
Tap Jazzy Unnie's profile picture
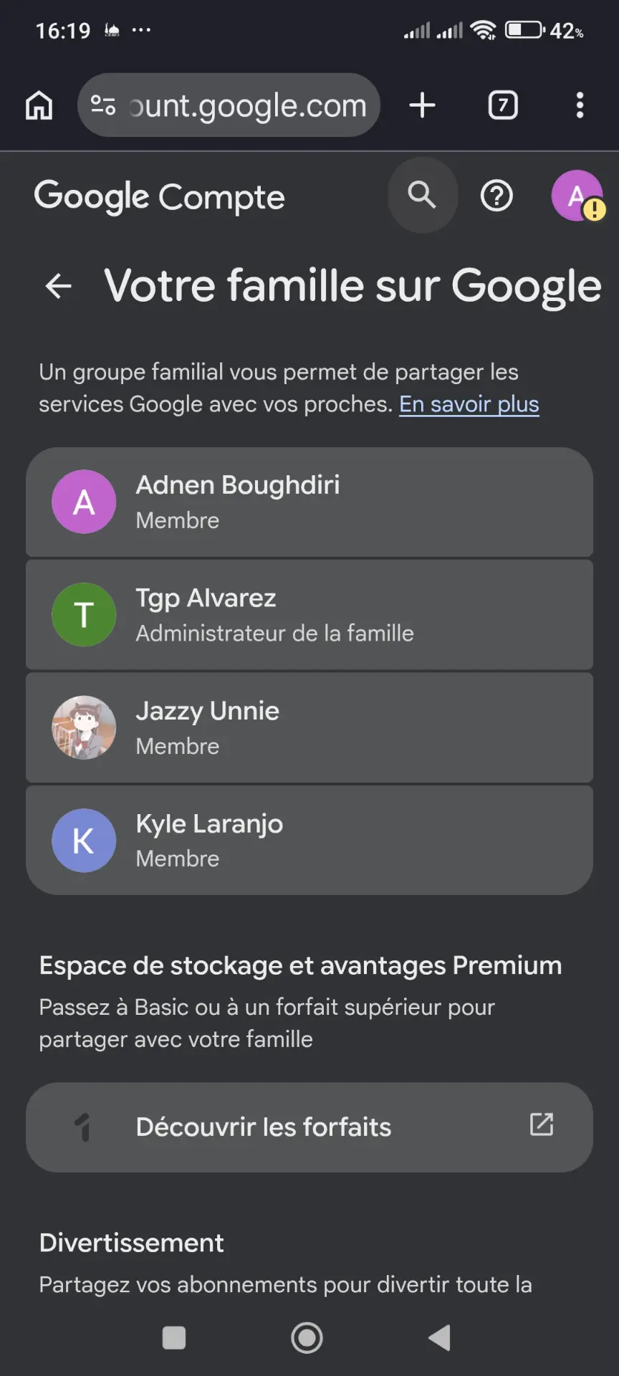click(x=84, y=727)
